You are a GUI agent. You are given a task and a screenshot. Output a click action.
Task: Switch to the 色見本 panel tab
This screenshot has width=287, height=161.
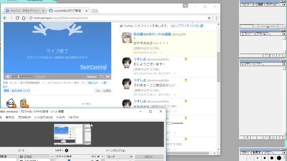(257, 153)
